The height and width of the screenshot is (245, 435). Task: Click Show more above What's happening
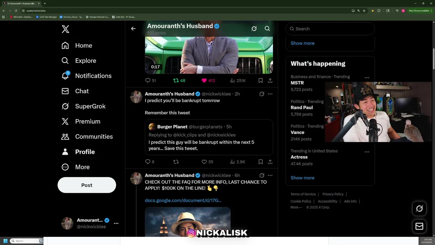(x=302, y=43)
